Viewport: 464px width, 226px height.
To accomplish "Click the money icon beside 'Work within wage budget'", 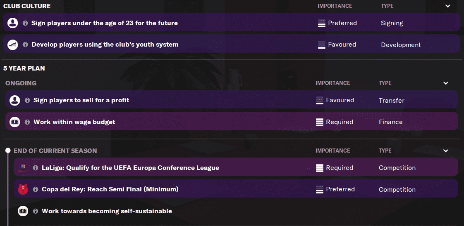I will click(x=15, y=122).
